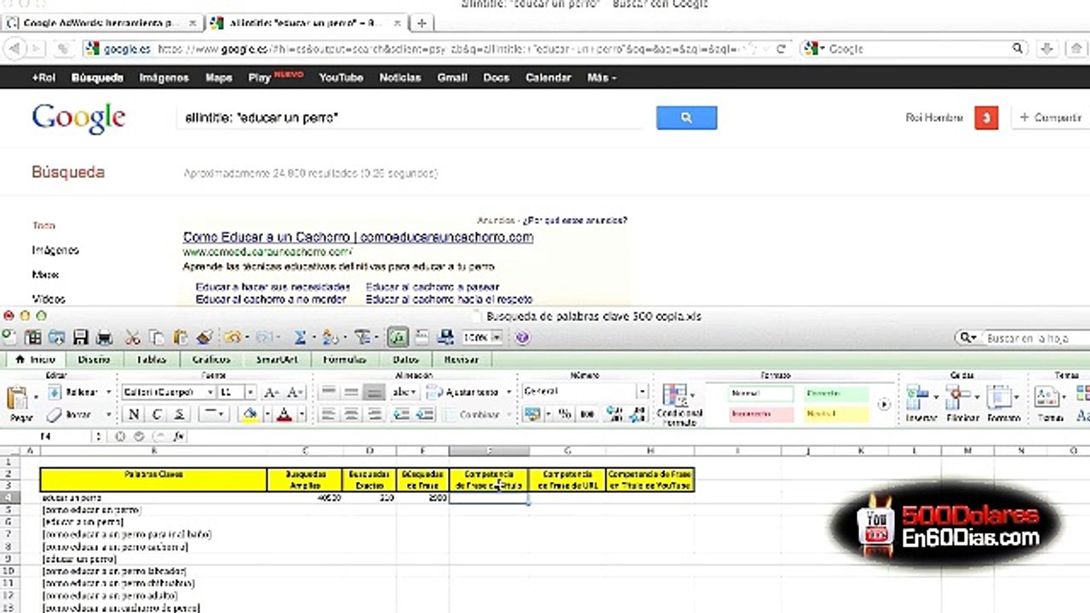Click the Paste clipboard icon in standard toolbar

click(180, 337)
